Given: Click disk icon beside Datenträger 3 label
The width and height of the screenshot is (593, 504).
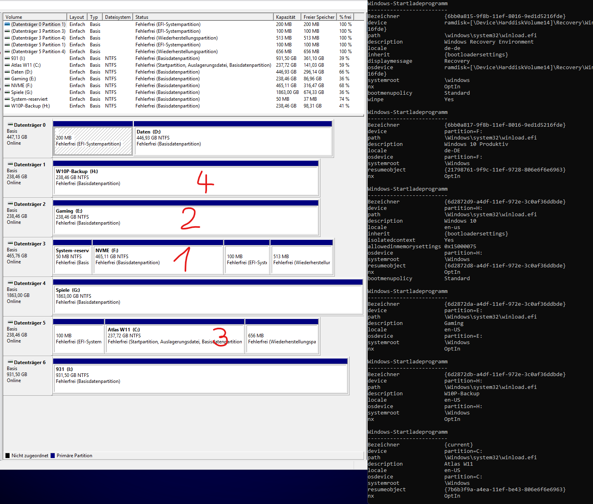Looking at the screenshot, I should tap(10, 243).
